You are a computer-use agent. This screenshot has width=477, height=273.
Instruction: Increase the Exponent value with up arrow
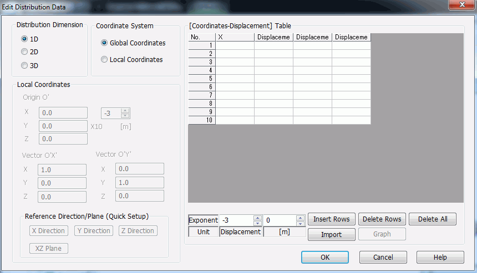click(257, 218)
